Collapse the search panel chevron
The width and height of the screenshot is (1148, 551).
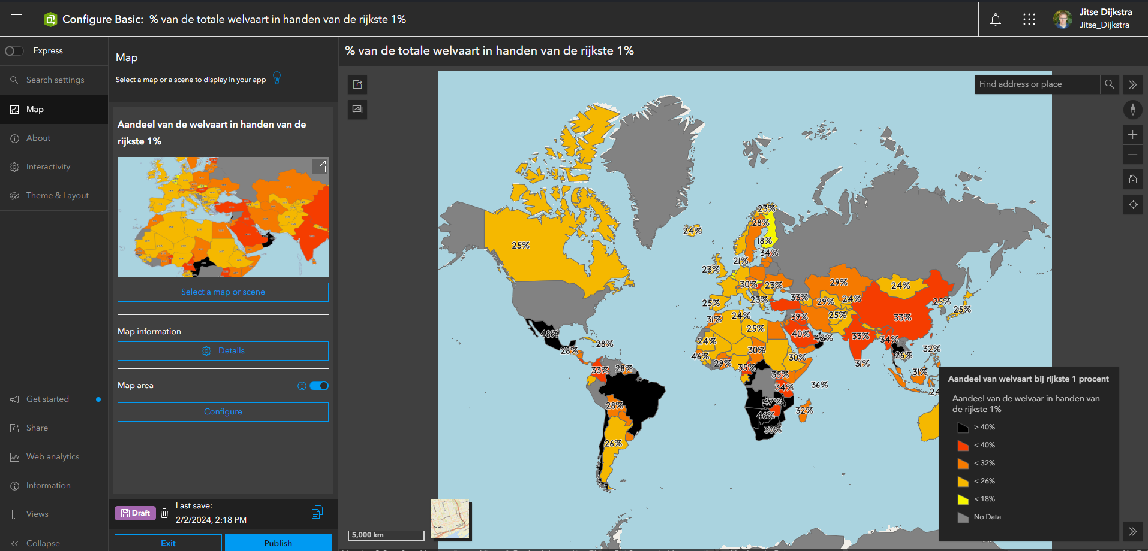1133,84
